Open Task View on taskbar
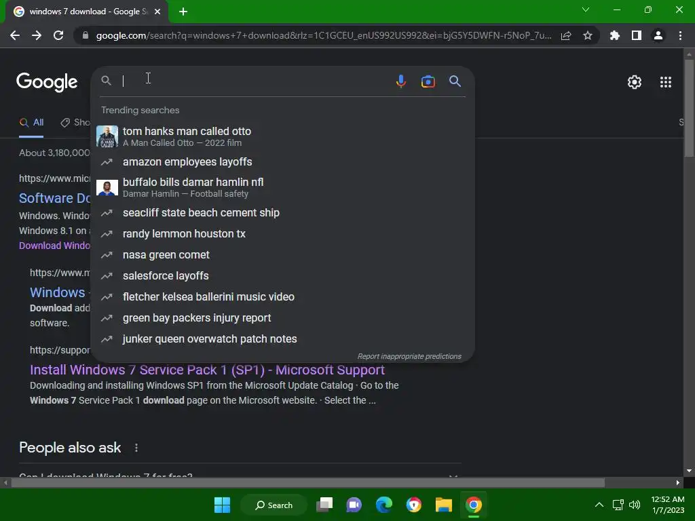 click(324, 505)
